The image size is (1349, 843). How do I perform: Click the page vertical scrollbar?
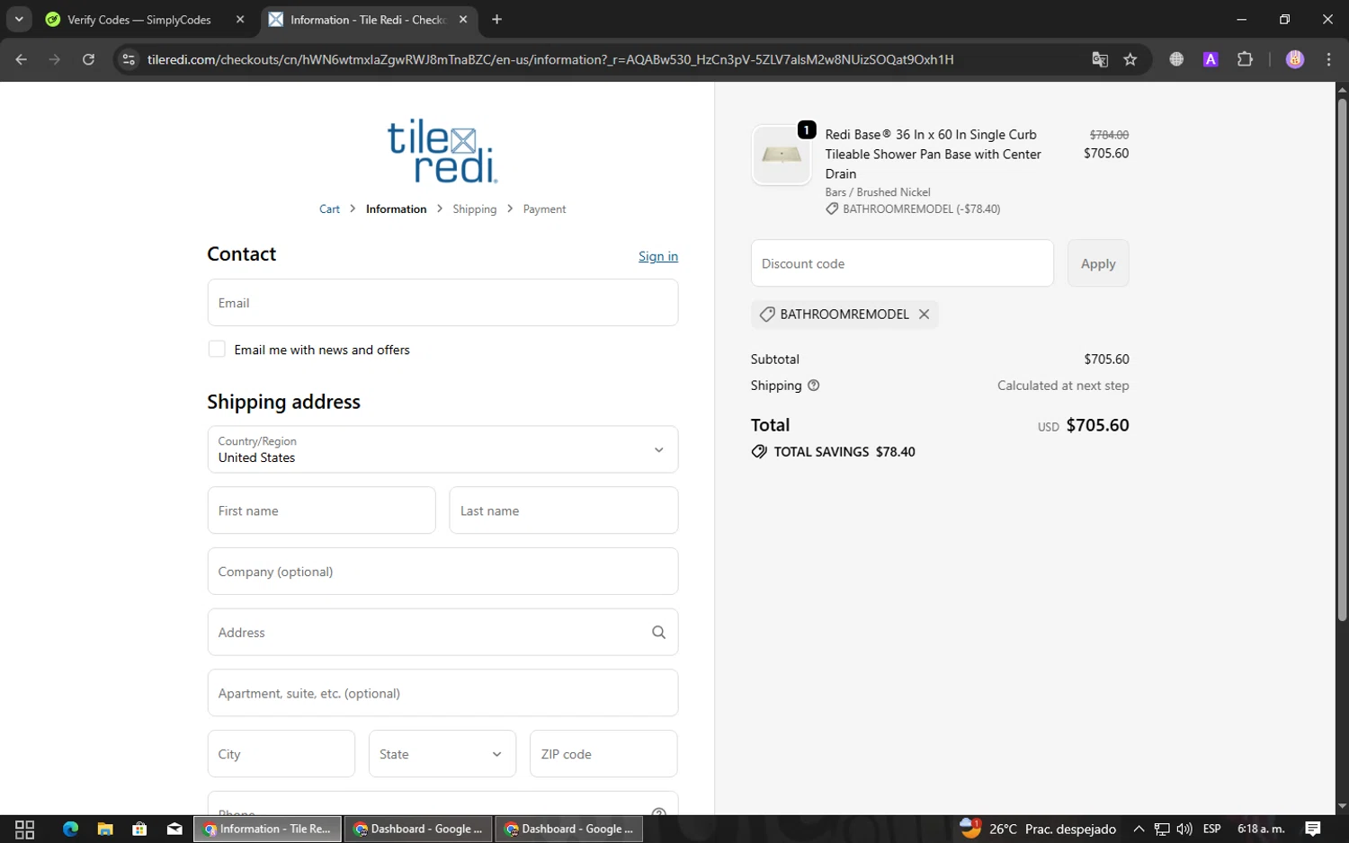[1342, 359]
